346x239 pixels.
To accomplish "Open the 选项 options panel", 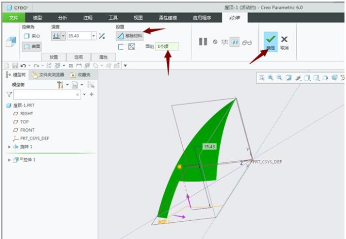I will 79,57.
